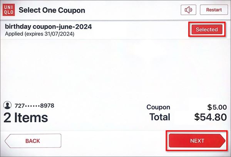Click the member profile icon
This screenshot has width=231, height=157.
click(x=7, y=105)
